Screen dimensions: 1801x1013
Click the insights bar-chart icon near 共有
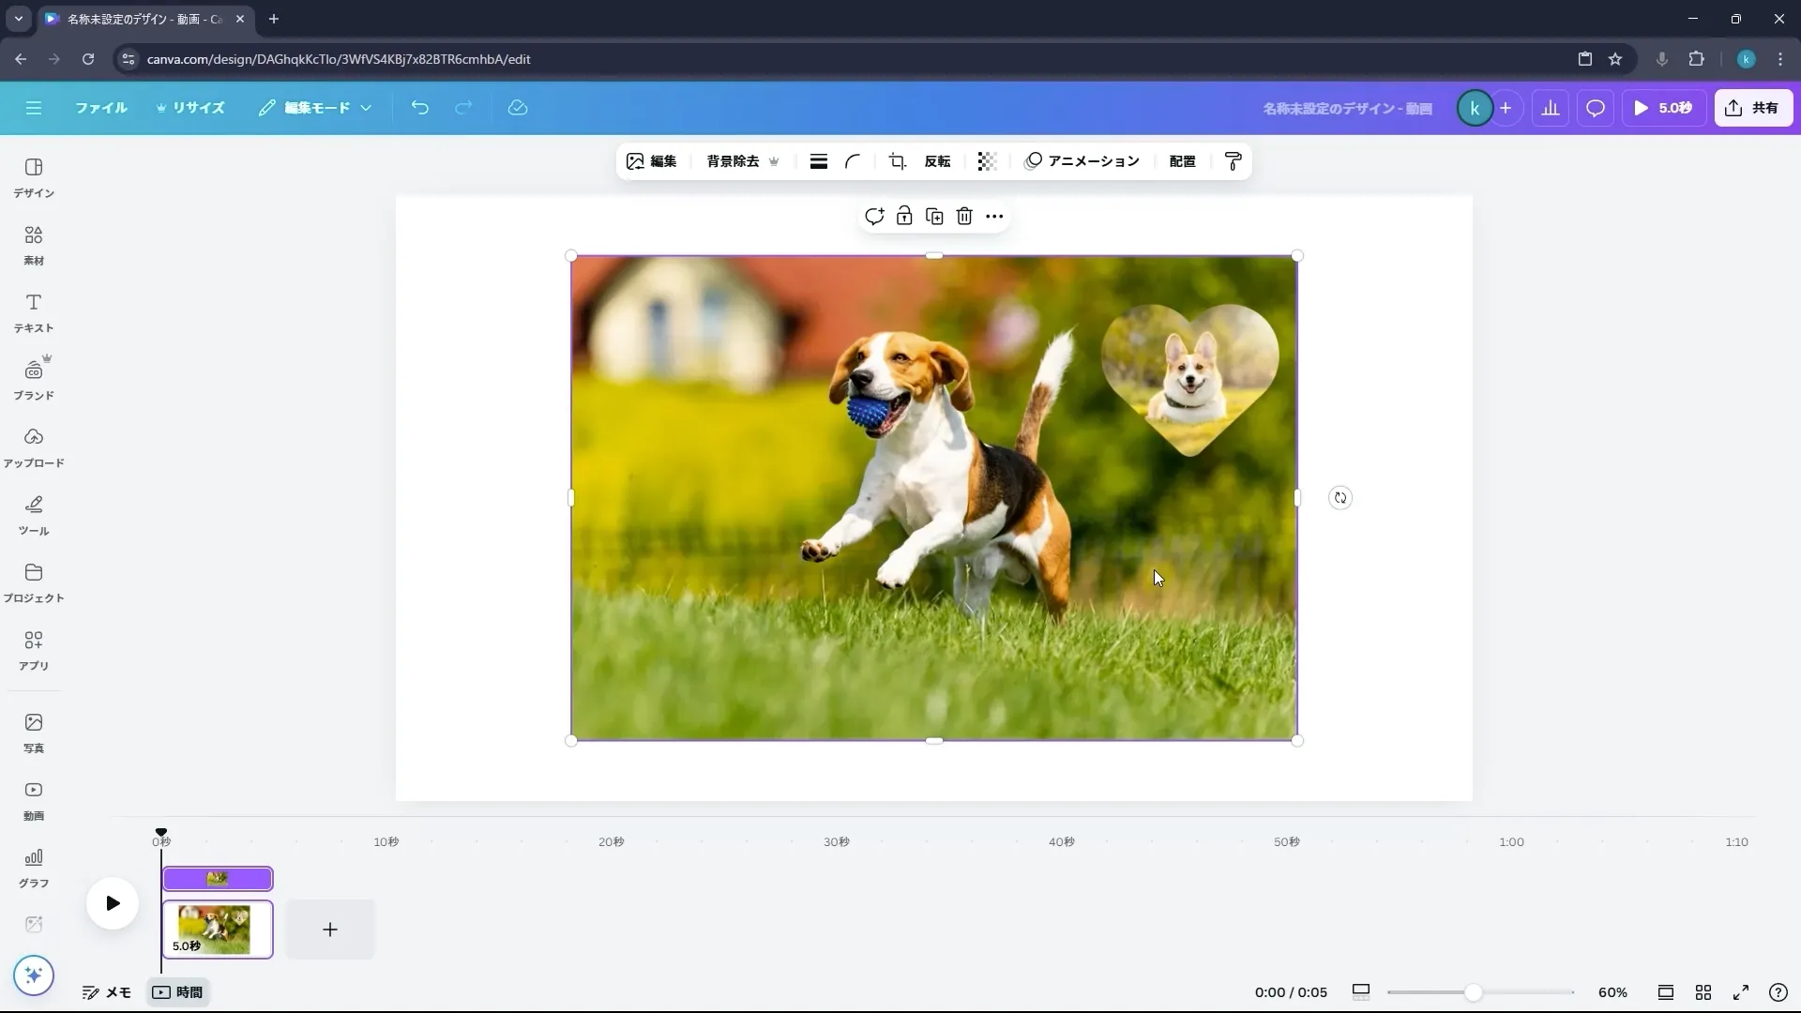pyautogui.click(x=1551, y=108)
